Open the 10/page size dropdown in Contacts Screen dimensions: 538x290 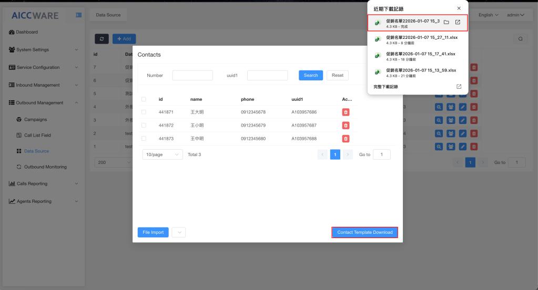click(x=163, y=154)
